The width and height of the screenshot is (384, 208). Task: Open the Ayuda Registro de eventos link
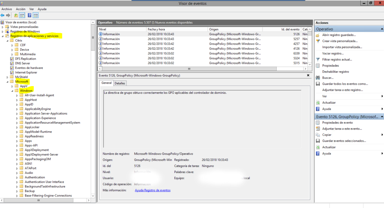point(153,190)
